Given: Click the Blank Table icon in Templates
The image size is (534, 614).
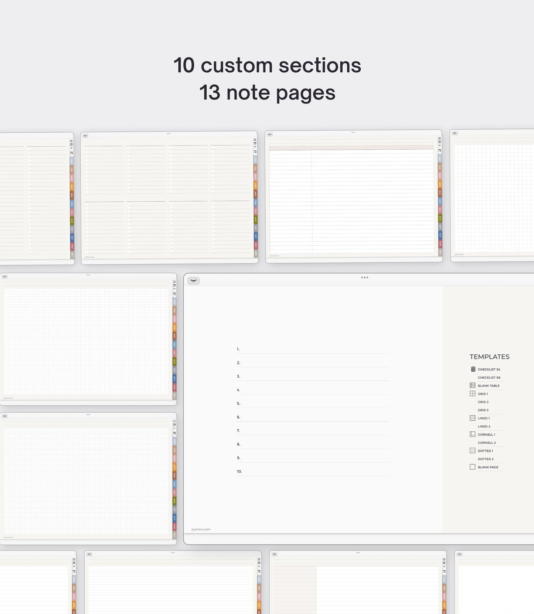Looking at the screenshot, I should click(472, 385).
